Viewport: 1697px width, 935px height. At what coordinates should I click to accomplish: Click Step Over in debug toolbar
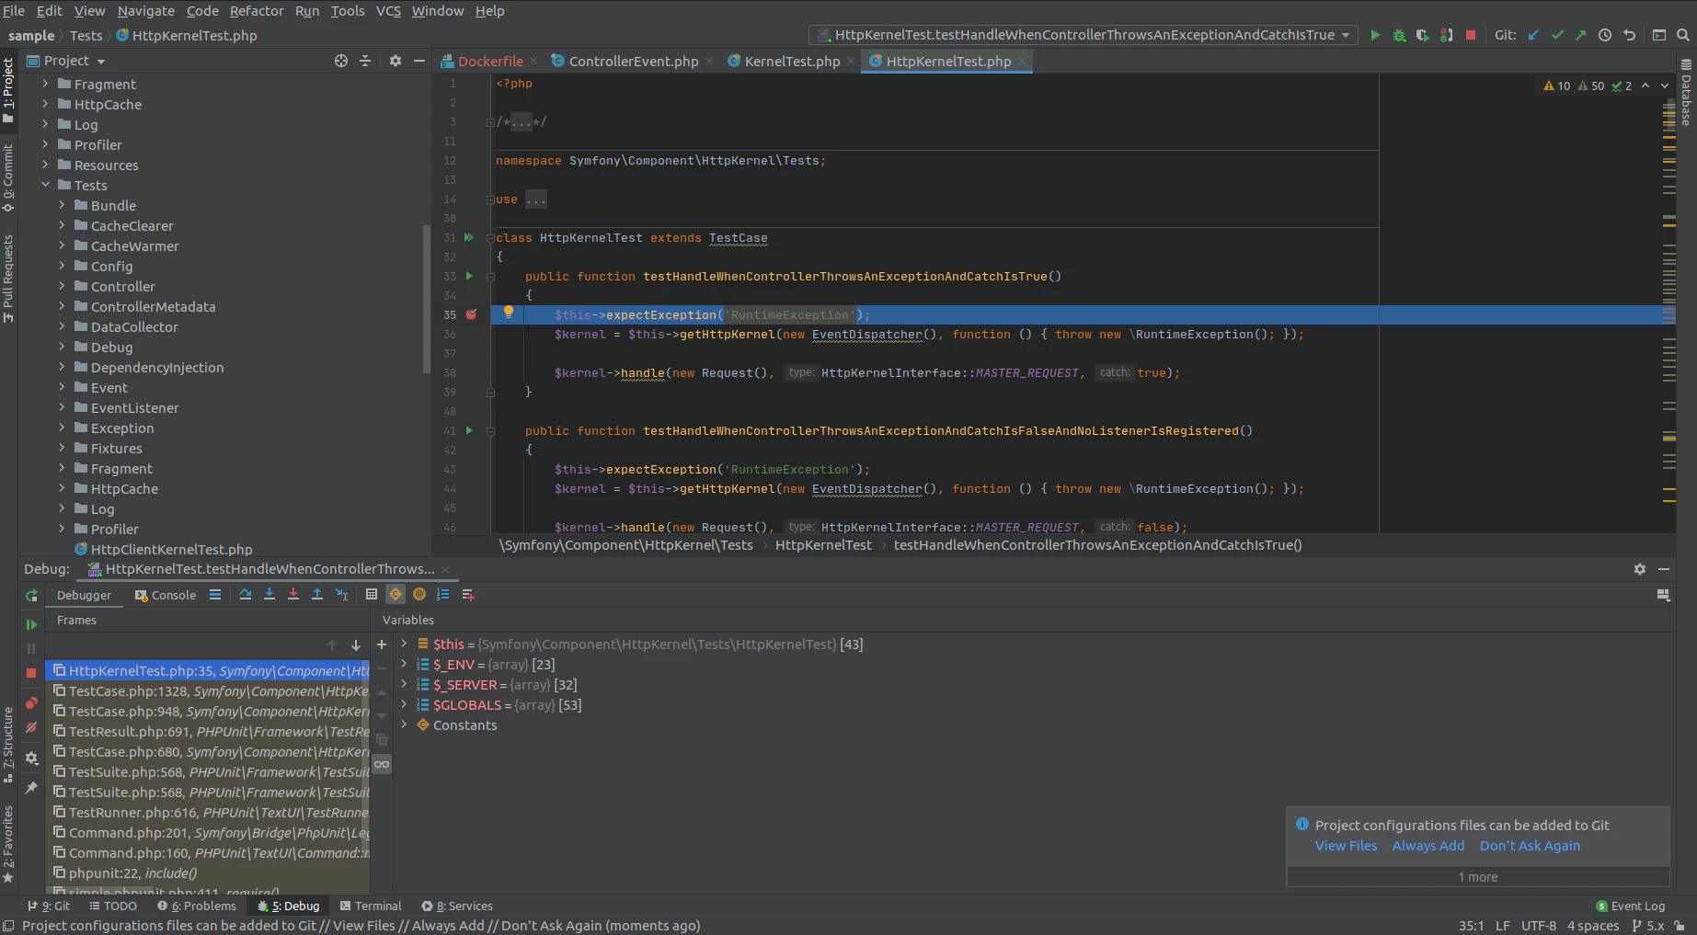tap(246, 595)
